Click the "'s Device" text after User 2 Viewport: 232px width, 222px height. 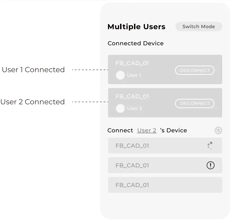[174, 131]
